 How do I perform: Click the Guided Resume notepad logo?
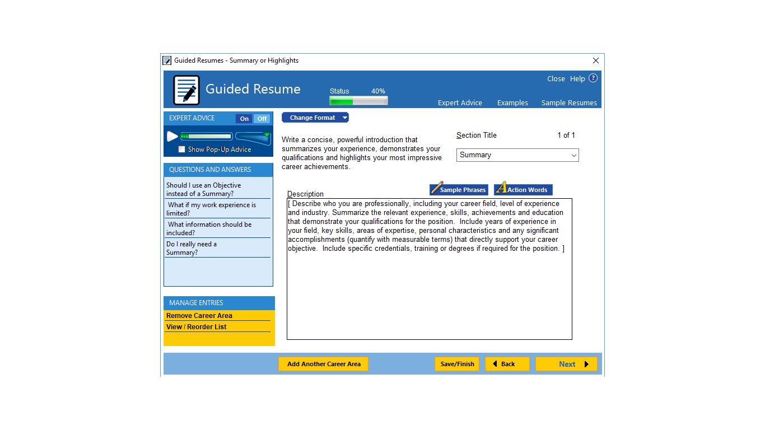(186, 90)
